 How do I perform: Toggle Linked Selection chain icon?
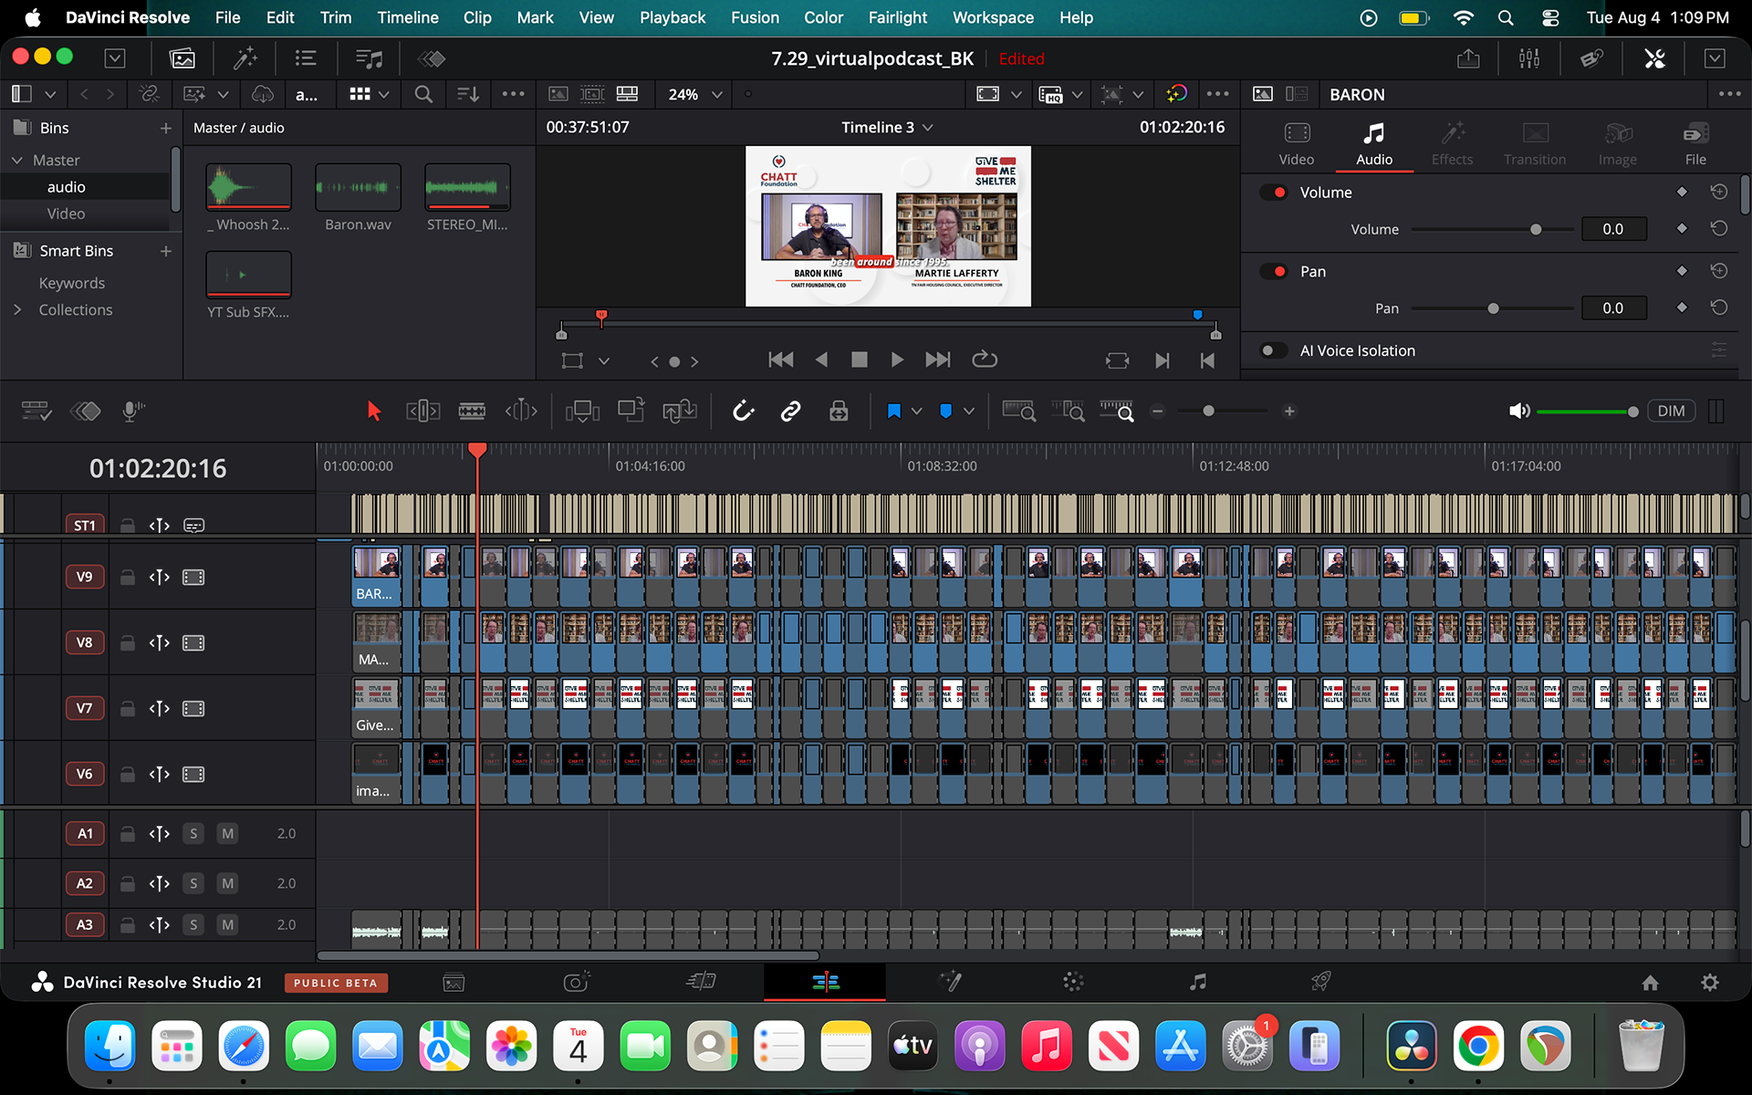(790, 412)
